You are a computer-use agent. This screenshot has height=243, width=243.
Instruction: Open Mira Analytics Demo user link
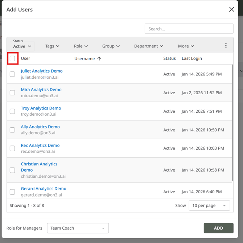tap(41, 90)
